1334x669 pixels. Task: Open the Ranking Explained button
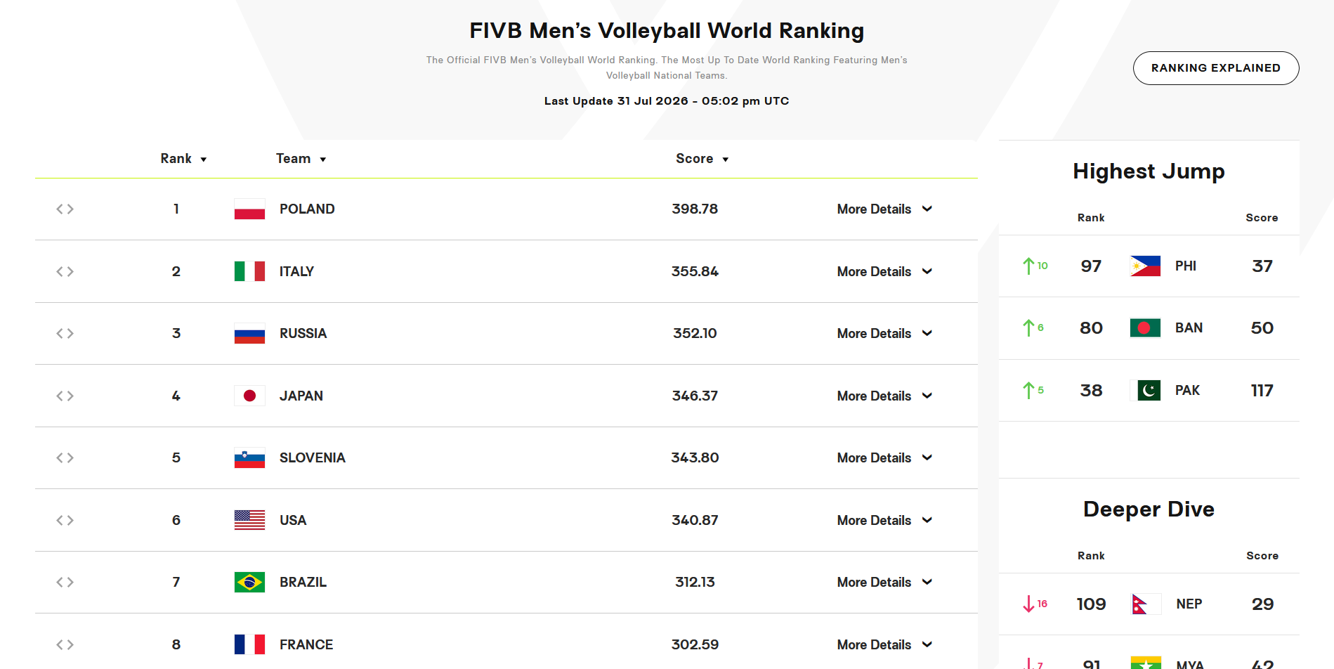coord(1216,68)
